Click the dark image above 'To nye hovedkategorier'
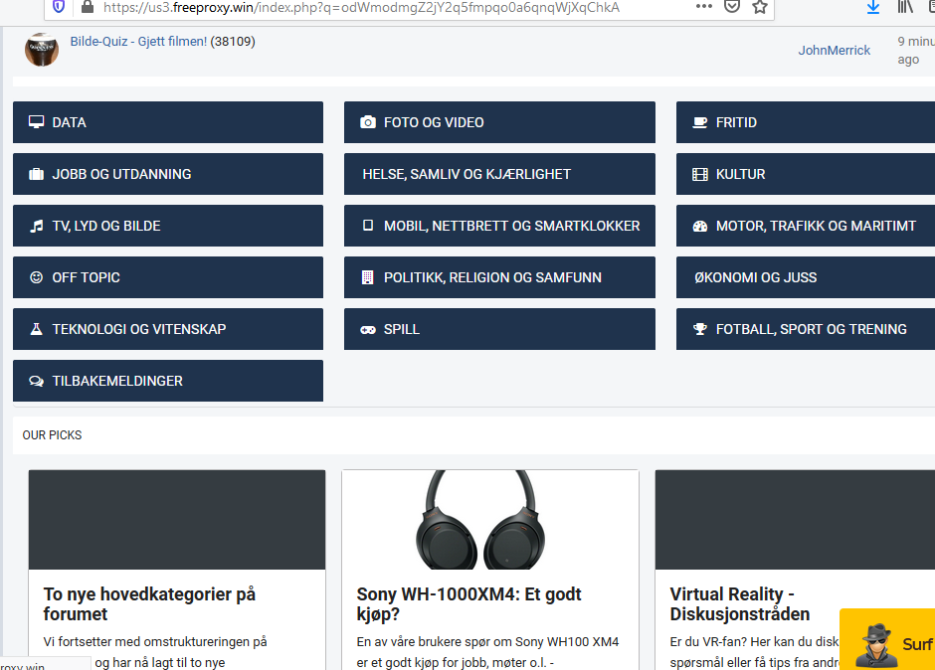This screenshot has height=670, width=935. click(177, 519)
